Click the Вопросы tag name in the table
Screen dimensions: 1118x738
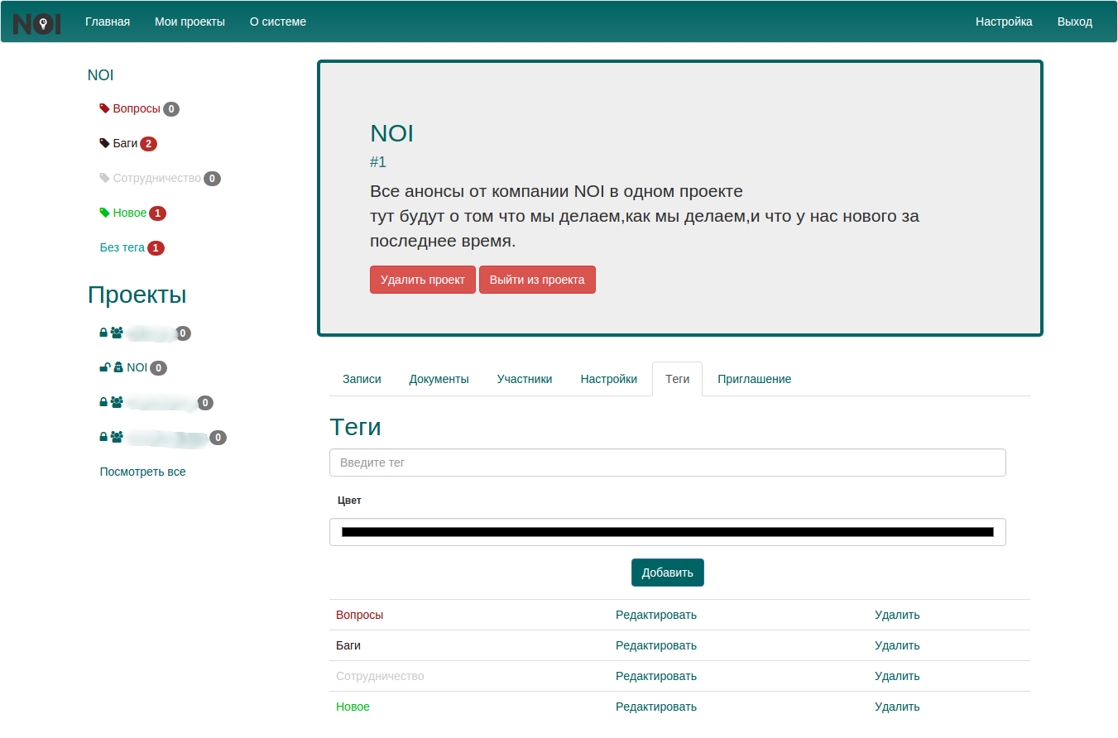point(360,615)
